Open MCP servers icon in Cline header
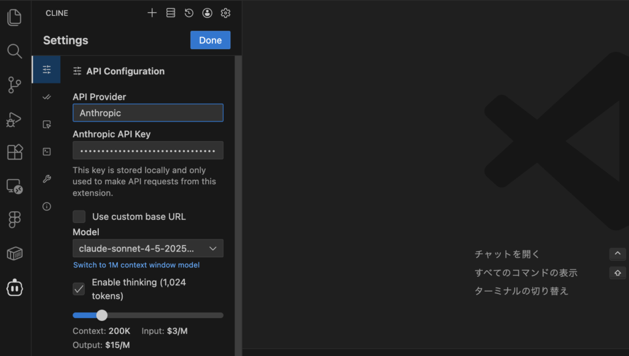Screen dimensions: 629x356 coord(171,13)
